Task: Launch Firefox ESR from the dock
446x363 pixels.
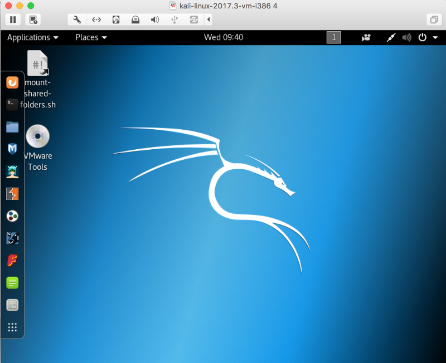Action: pyautogui.click(x=12, y=83)
